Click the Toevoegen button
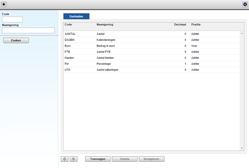This screenshot has height=168, width=249. [98, 159]
